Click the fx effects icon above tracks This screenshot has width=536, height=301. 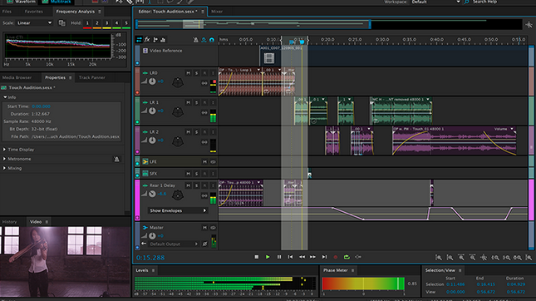click(x=147, y=40)
